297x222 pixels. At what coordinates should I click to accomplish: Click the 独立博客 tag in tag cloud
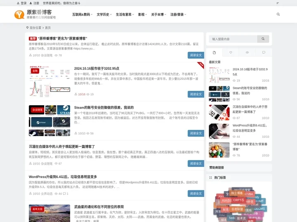[237, 193]
